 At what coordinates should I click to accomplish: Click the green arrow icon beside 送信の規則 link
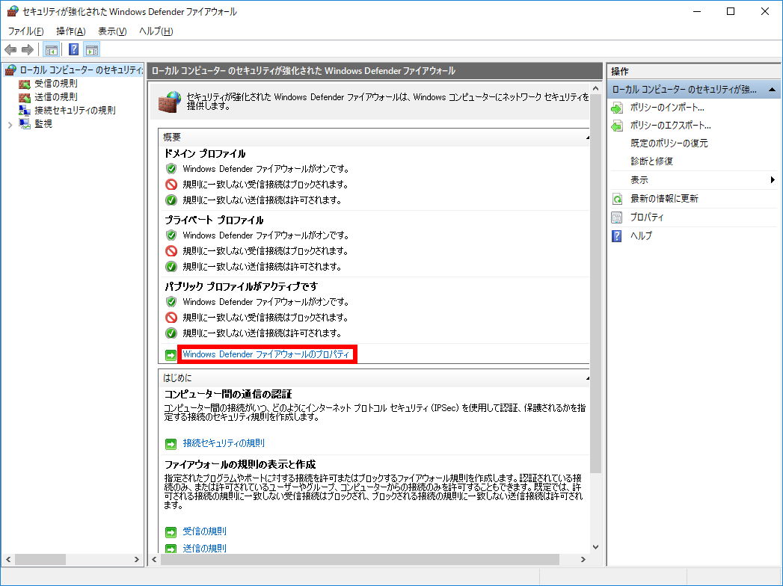171,549
